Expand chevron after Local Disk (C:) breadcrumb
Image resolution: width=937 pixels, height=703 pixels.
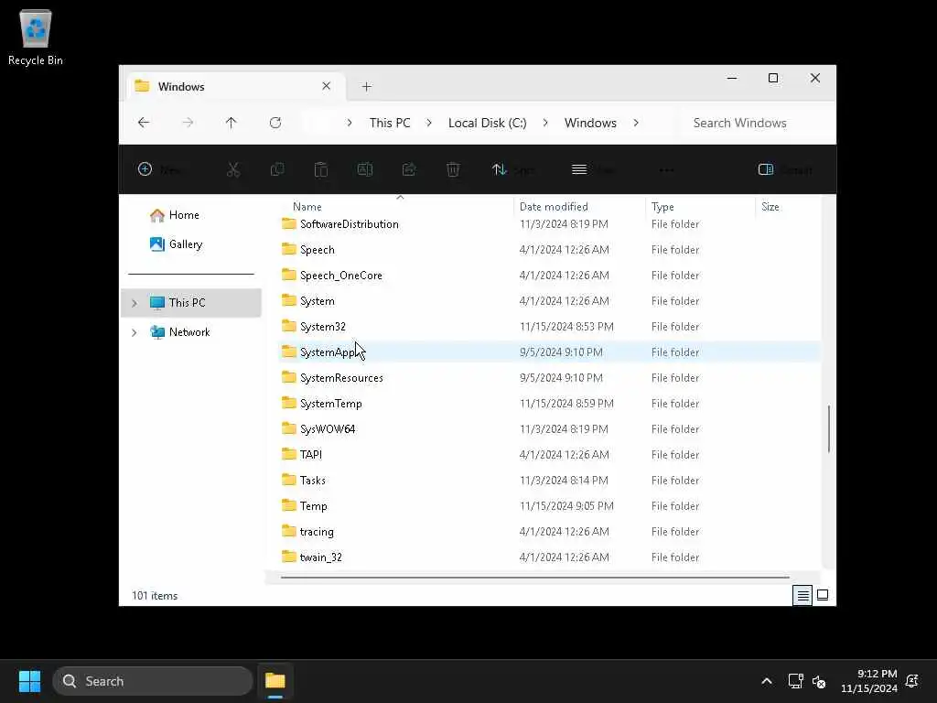point(545,123)
